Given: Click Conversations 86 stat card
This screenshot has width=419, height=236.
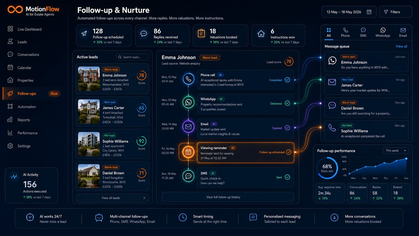Looking at the screenshot, I should [x=358, y=193].
